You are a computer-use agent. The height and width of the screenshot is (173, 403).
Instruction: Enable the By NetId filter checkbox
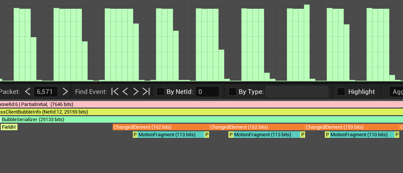161,92
